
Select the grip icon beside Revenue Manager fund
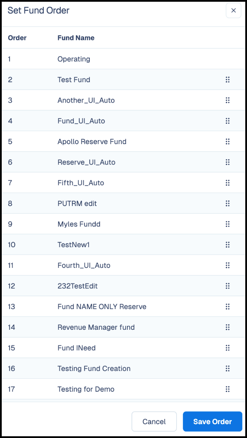click(227, 327)
